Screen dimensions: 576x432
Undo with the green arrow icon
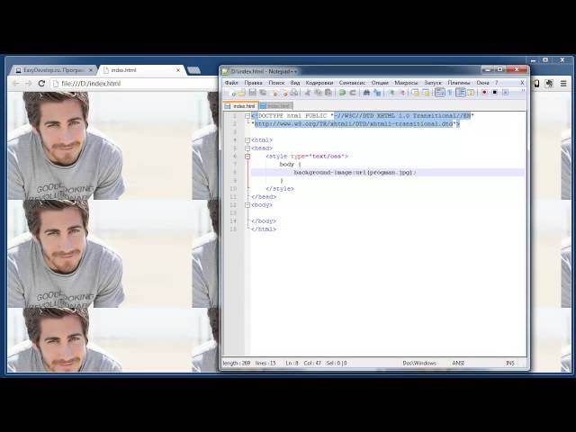click(x=342, y=93)
